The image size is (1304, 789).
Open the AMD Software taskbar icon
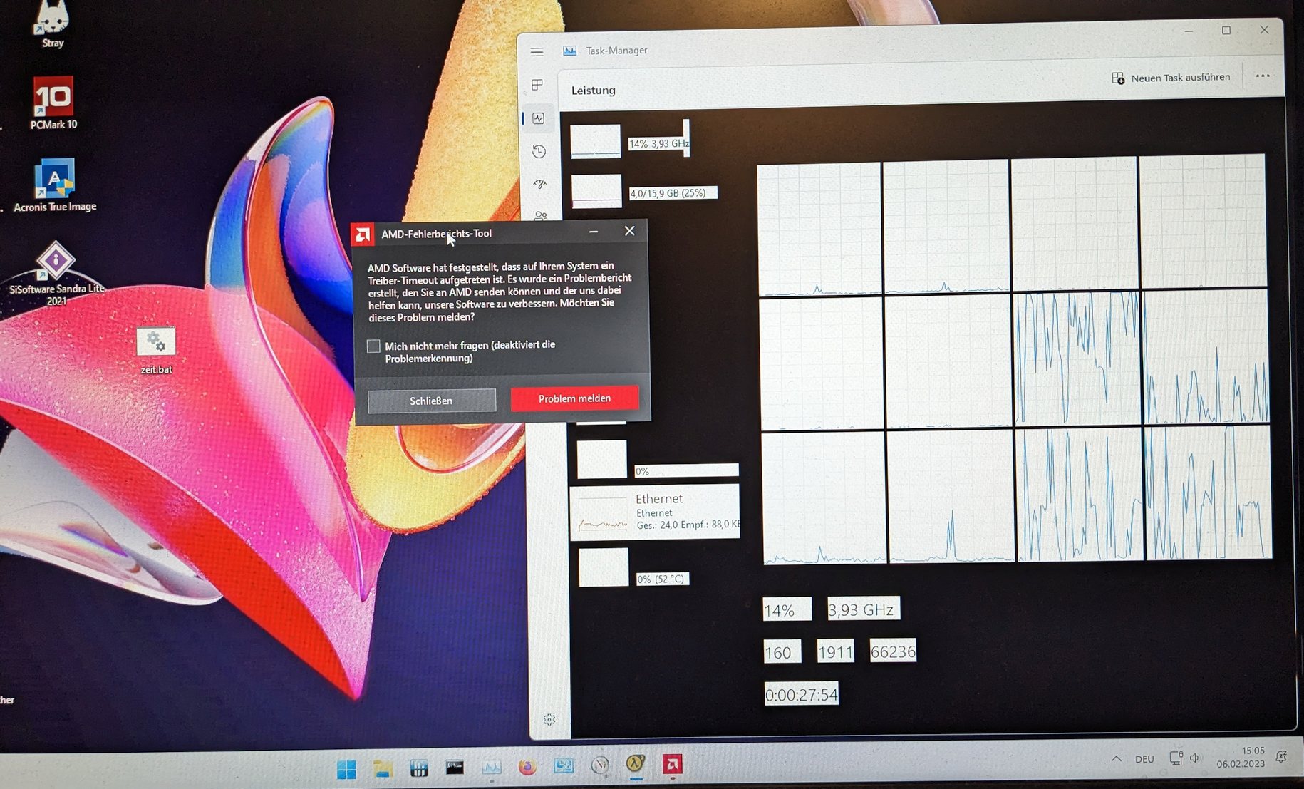pyautogui.click(x=672, y=764)
